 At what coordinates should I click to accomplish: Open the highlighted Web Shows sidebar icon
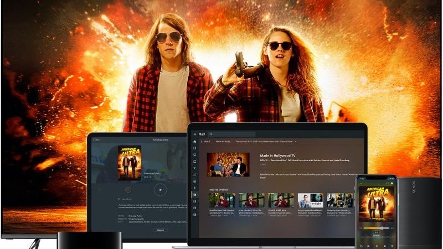click(194, 194)
